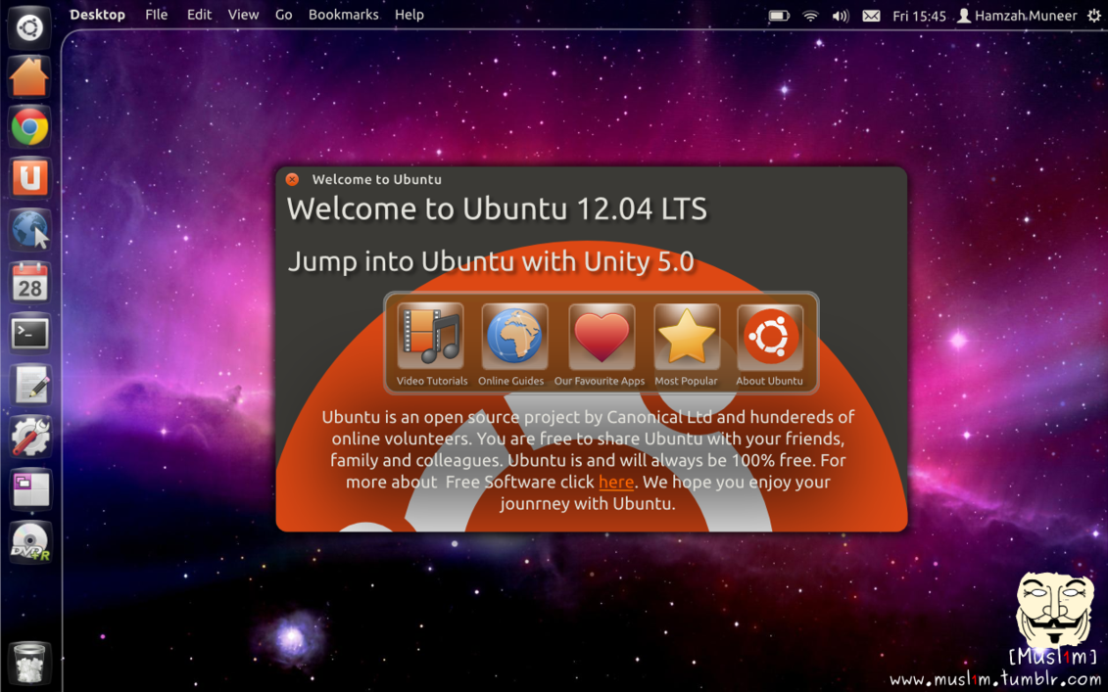Open the Fri 15:45 clock menu
This screenshot has height=692, width=1108.
coord(919,16)
